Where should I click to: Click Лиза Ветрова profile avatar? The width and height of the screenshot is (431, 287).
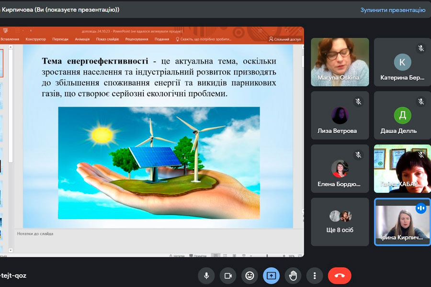(x=340, y=115)
